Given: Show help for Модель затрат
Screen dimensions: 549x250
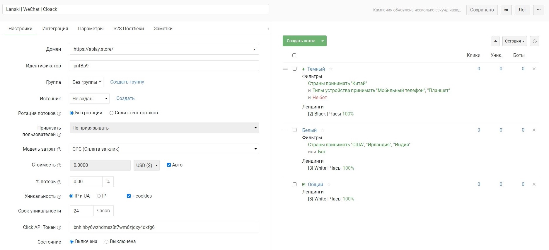Looking at the screenshot, I should (59, 149).
